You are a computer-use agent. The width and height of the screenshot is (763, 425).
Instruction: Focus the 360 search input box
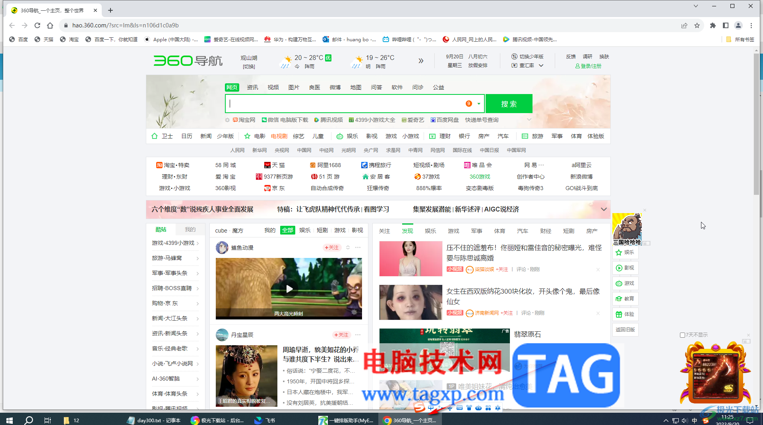point(345,104)
